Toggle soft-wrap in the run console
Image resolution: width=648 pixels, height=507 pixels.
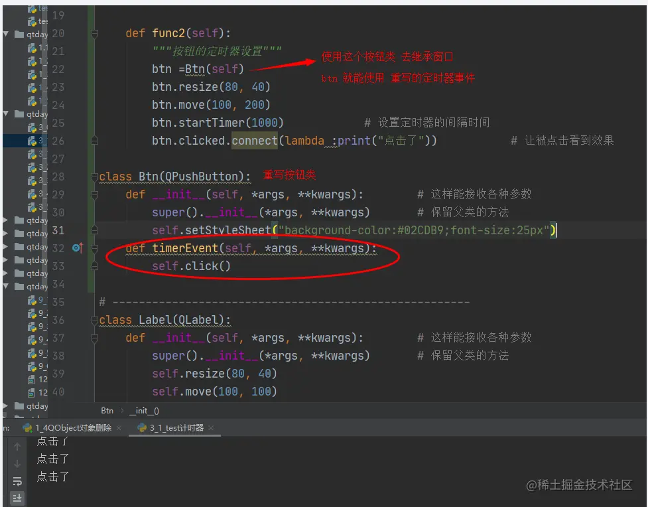point(17,481)
